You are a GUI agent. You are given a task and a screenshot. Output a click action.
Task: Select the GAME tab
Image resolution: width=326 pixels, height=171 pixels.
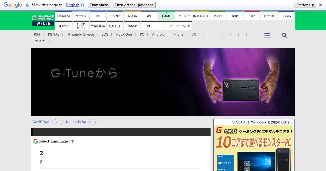click(166, 16)
